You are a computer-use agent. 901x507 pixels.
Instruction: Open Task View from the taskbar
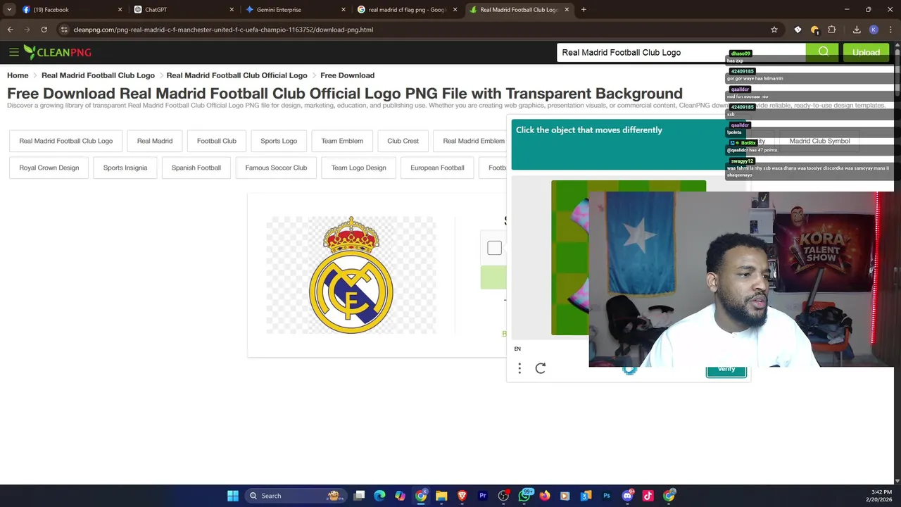(x=359, y=496)
